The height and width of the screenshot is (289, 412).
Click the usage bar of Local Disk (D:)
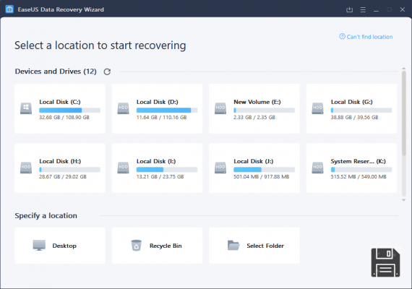167,111
